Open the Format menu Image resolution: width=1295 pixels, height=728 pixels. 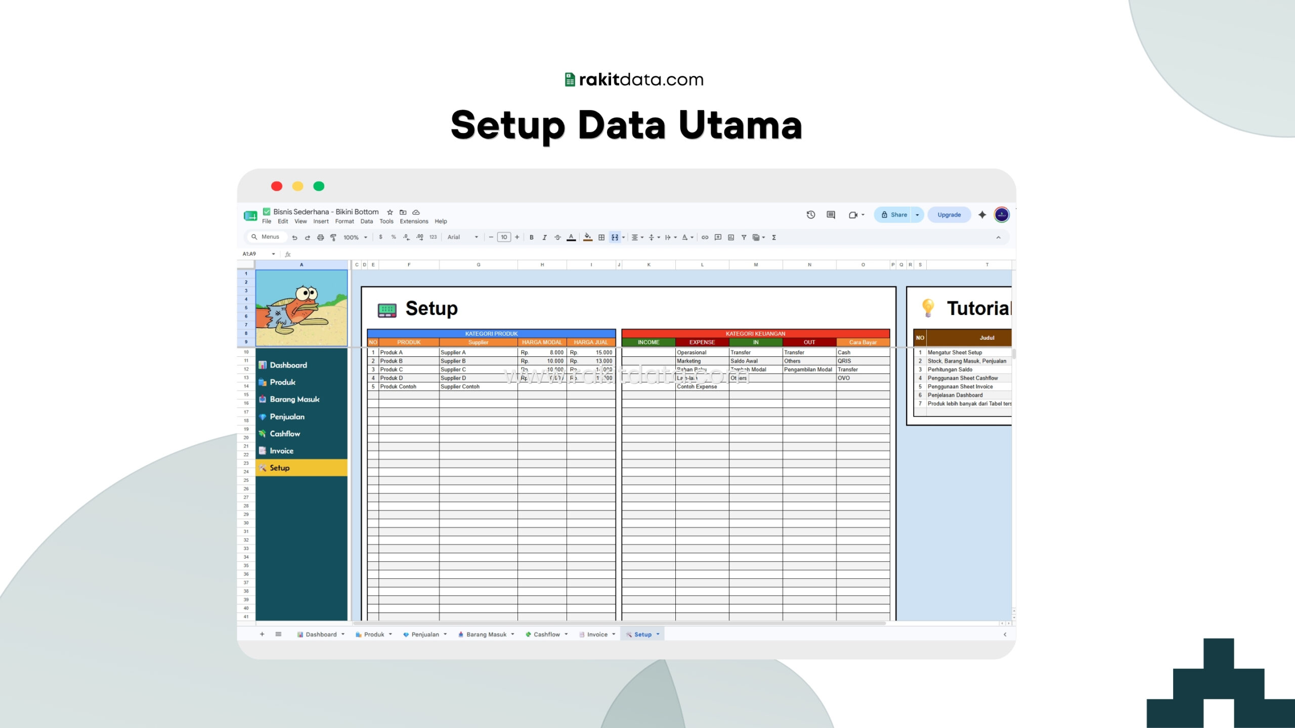point(344,221)
